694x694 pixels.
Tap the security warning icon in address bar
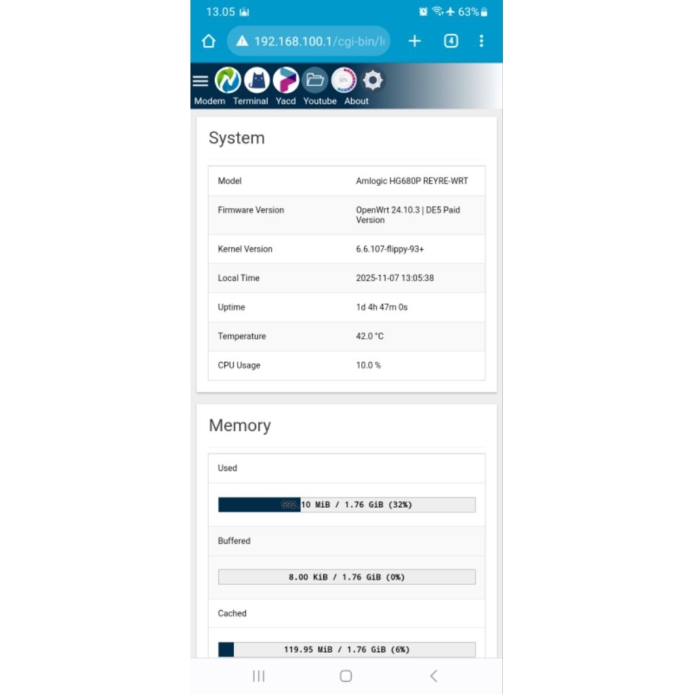pos(242,41)
